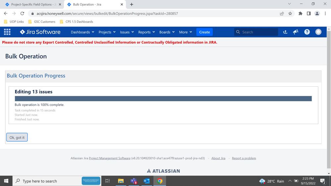Viewport: 331px width, 186px height.
Task: Open the Project Management Software link
Action: 110,158
